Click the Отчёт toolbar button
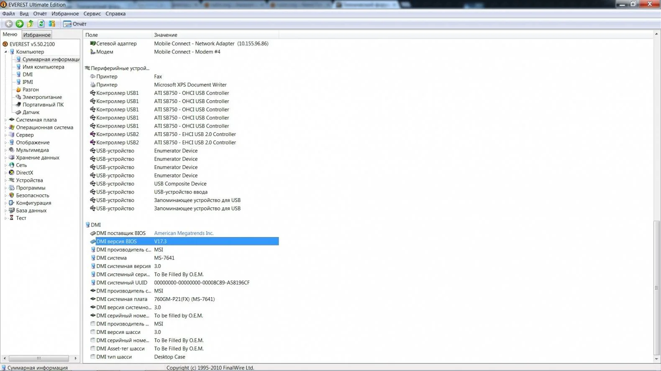The height and width of the screenshot is (371, 661). [75, 24]
